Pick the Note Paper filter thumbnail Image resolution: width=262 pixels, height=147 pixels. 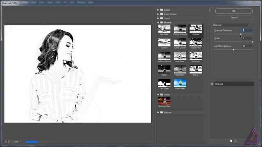click(x=180, y=56)
